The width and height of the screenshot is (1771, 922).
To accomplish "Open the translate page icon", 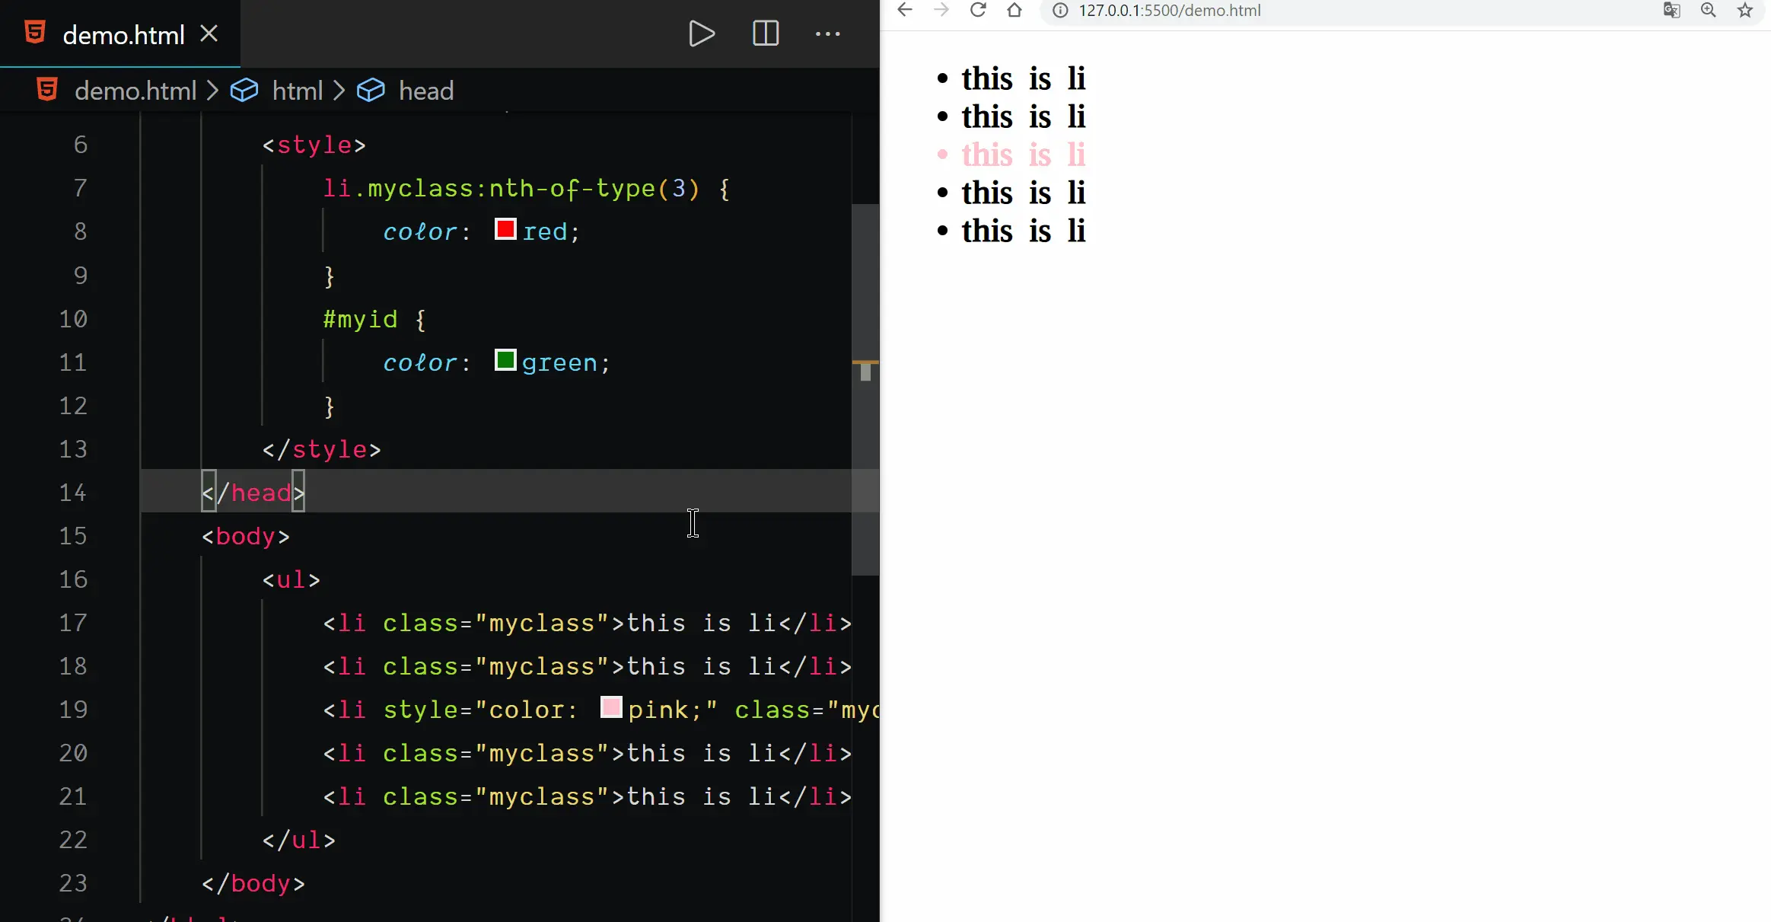I will 1671,10.
